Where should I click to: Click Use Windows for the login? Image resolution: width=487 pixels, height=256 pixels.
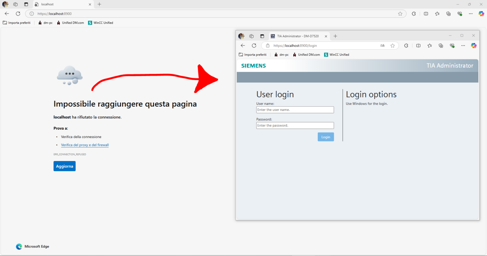(x=367, y=103)
